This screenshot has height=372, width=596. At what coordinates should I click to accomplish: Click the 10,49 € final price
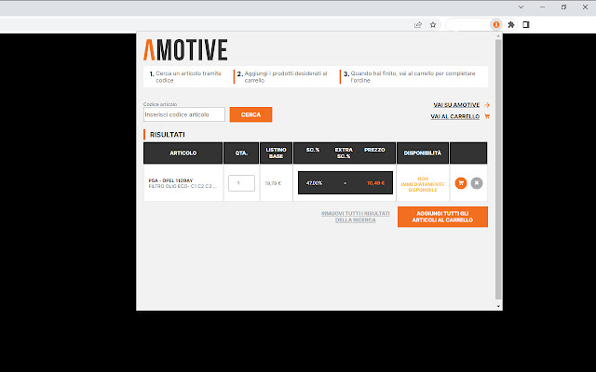[x=375, y=183]
